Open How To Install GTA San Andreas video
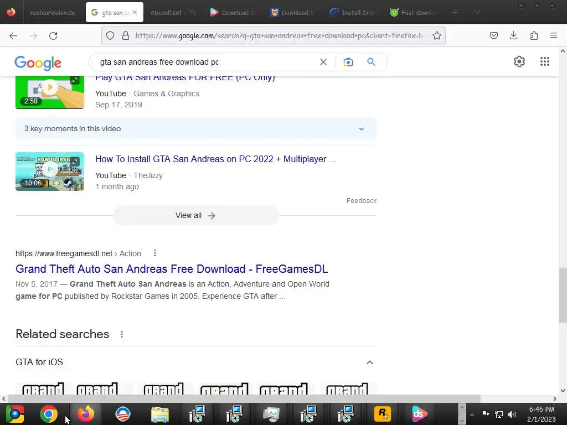Viewport: 567px width, 425px height. click(215, 159)
